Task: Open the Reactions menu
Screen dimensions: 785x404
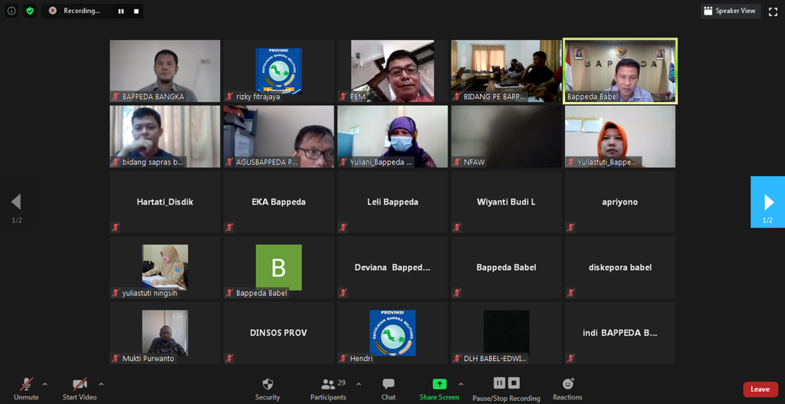Action: pos(567,389)
